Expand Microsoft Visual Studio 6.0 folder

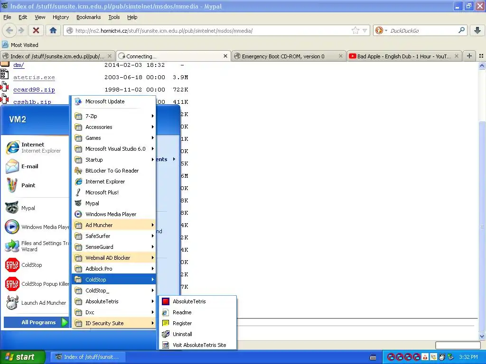[x=114, y=148]
